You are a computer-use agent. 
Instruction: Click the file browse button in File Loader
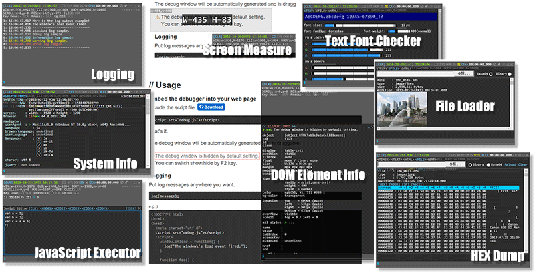pos(464,73)
